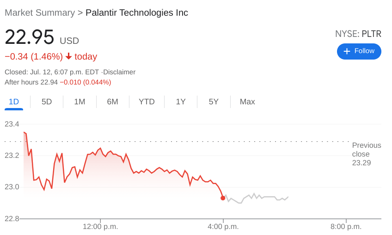Click the red closing-price dot on chart

(x=223, y=198)
